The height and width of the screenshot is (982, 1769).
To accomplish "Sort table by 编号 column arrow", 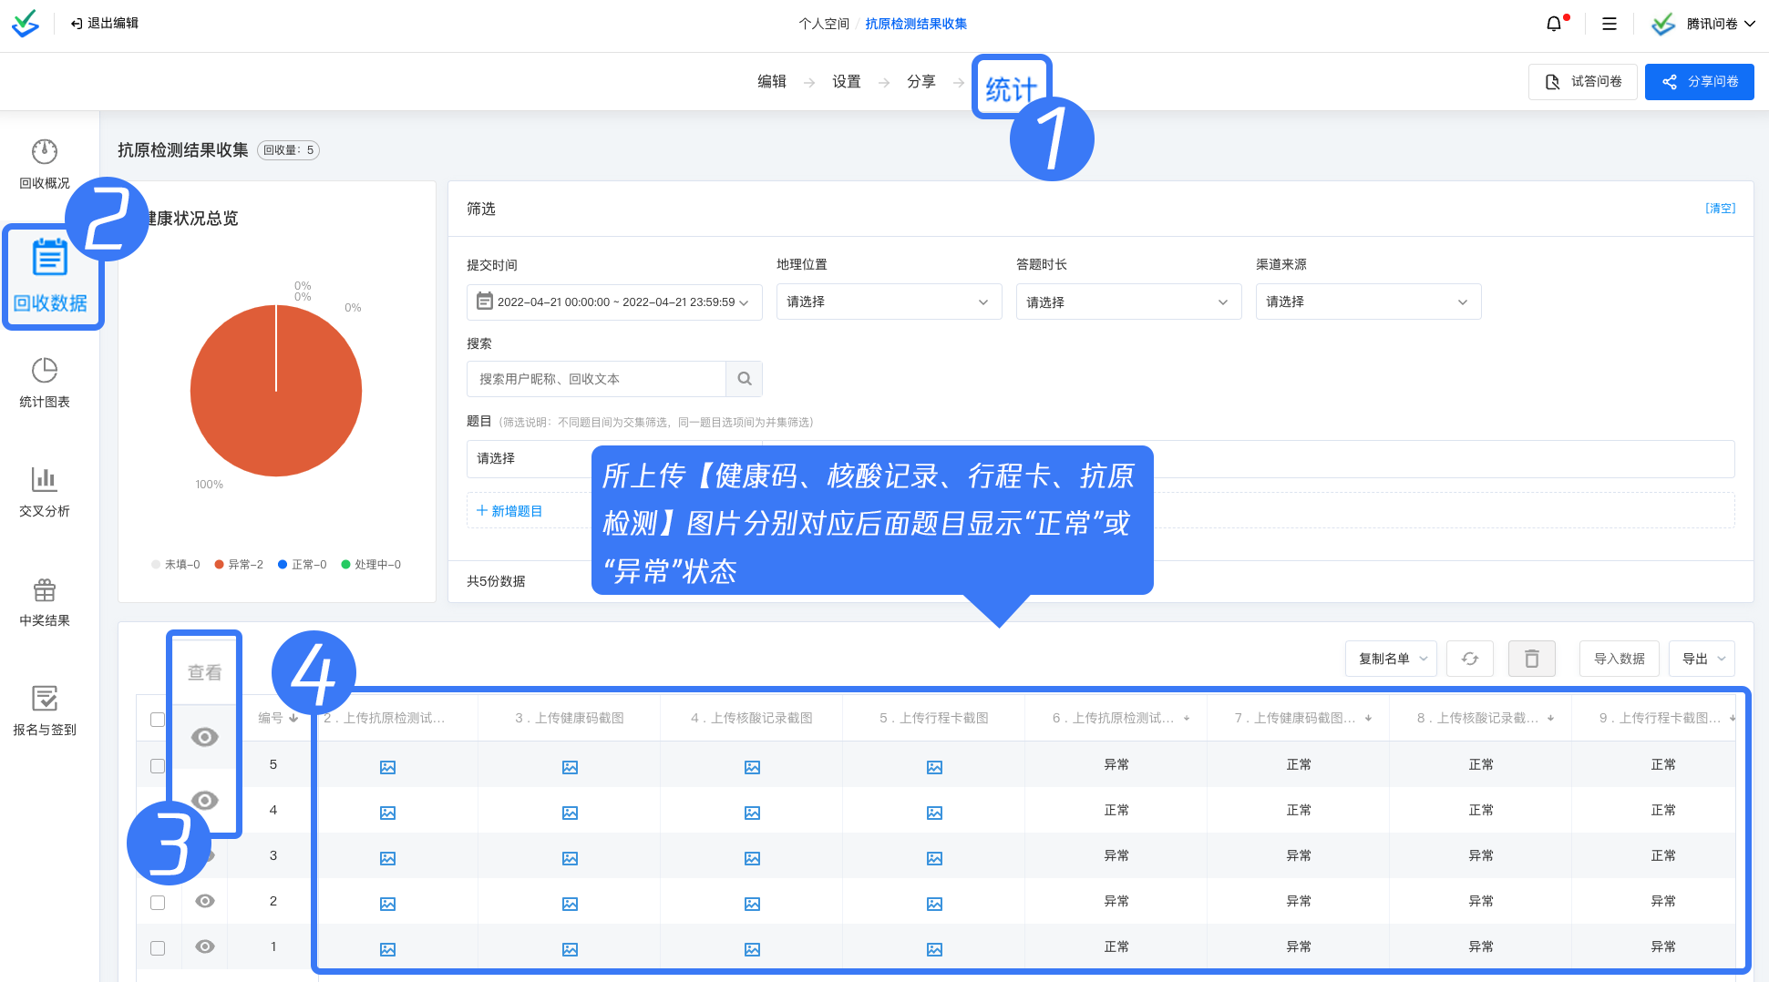I will [x=293, y=718].
